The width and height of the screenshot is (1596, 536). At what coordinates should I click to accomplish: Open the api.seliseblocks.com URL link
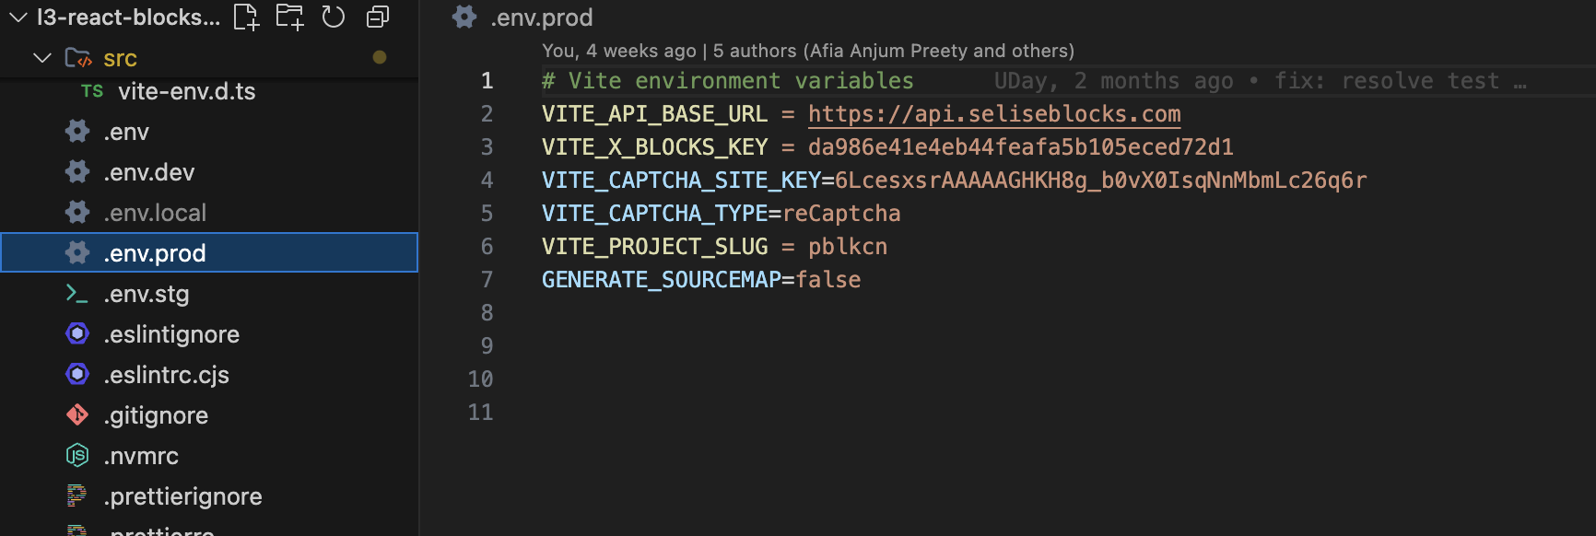pos(994,114)
